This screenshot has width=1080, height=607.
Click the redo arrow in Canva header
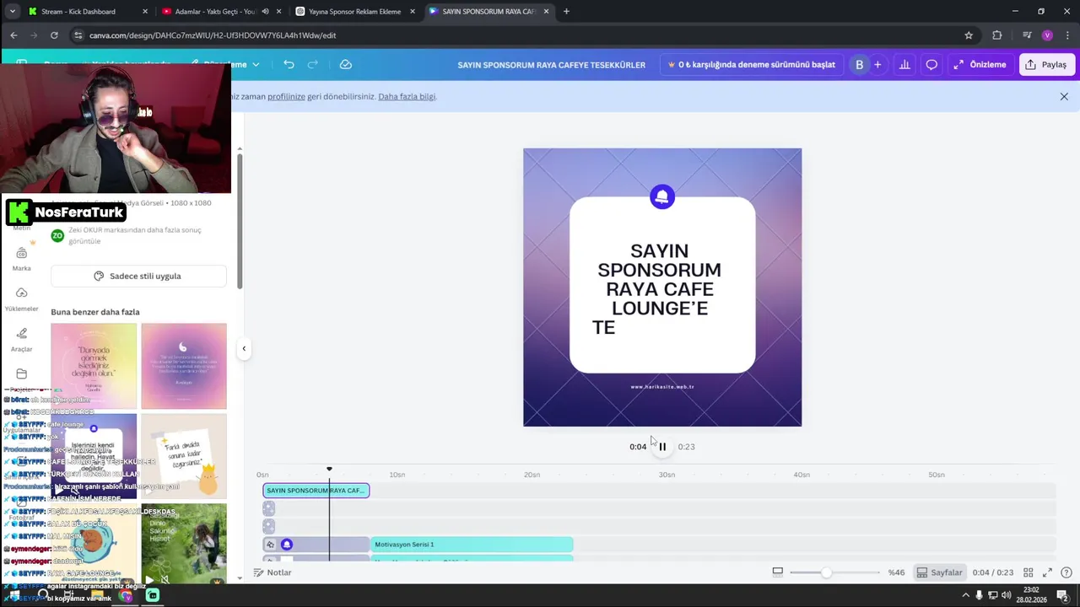click(313, 64)
